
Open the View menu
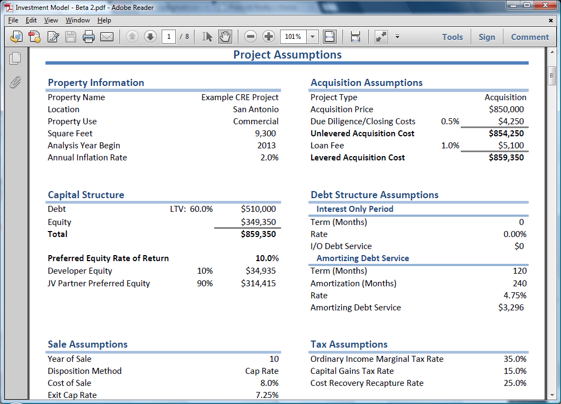(51, 20)
